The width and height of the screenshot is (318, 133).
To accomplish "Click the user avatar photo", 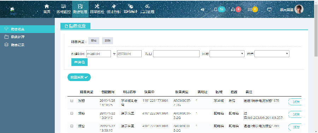I will click(x=299, y=9).
